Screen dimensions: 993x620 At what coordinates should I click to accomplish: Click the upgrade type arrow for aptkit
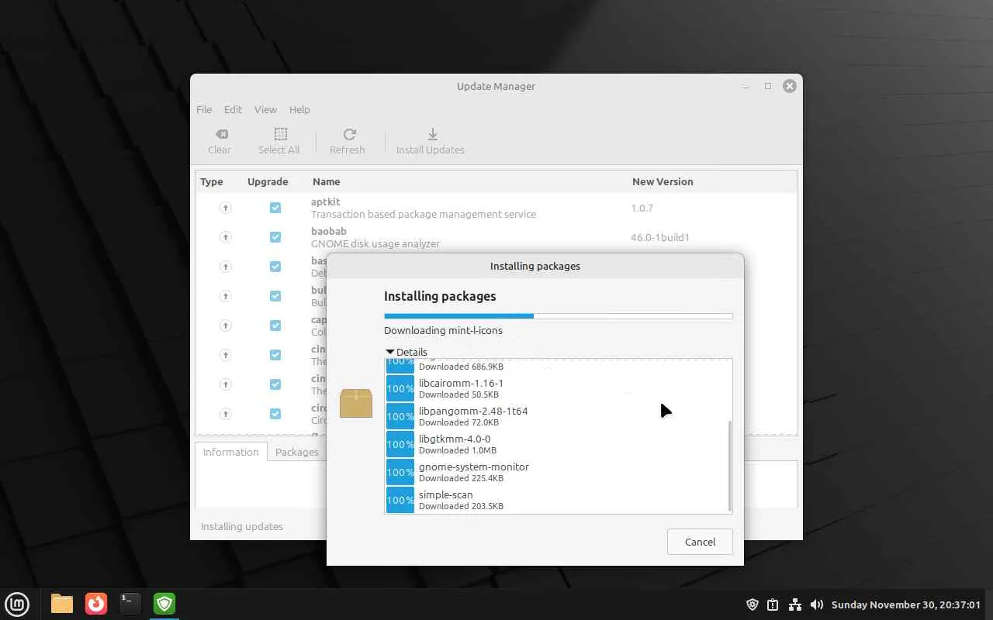coord(226,208)
